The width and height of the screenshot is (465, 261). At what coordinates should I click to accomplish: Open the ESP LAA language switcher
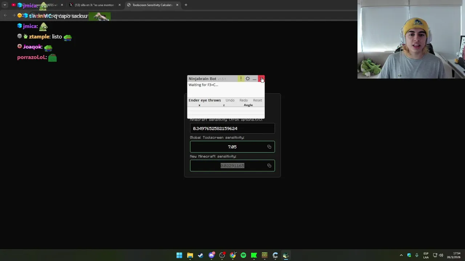[x=426, y=255]
